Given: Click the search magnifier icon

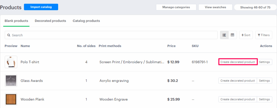Looking at the screenshot, I should tap(9, 35).
